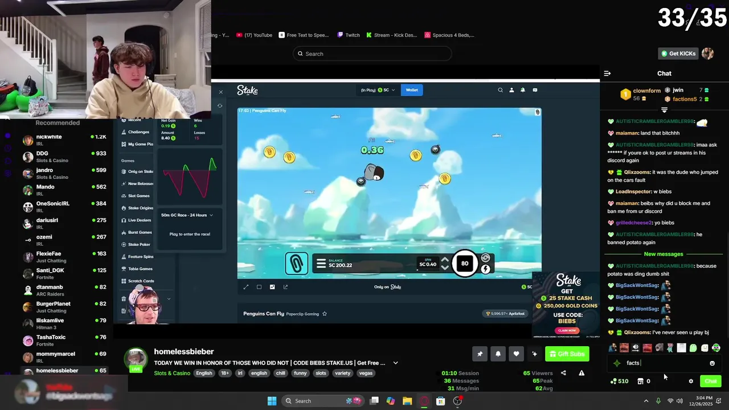Open OneSonicIRL recommended channel
This screenshot has height=410, width=729.
(x=64, y=207)
